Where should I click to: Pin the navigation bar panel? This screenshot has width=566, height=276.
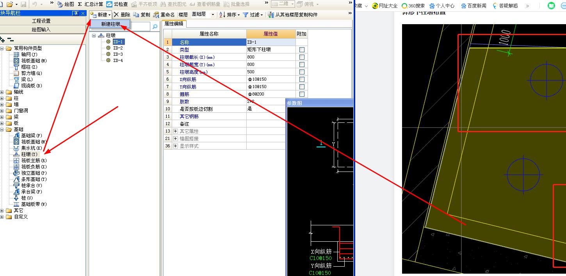tap(75, 13)
